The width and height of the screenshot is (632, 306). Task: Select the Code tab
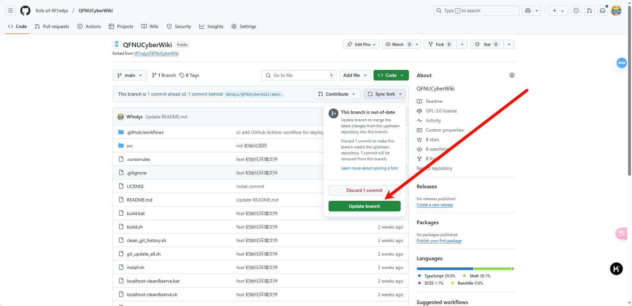(18, 26)
